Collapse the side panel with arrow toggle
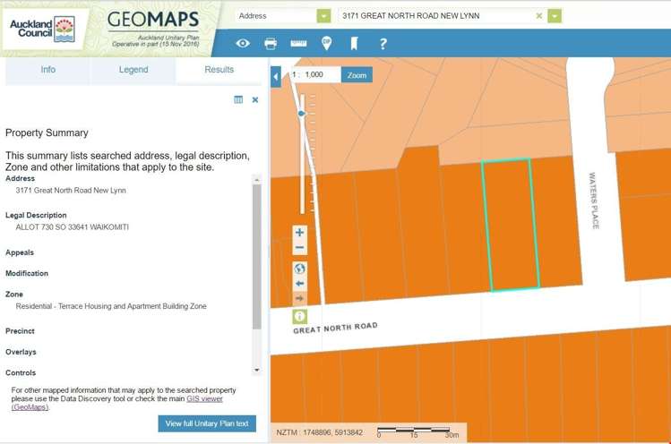Screen dimensions: 671x444 276,77
